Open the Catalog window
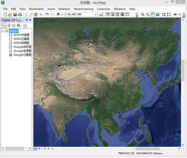187x158 pixels. tap(113, 14)
